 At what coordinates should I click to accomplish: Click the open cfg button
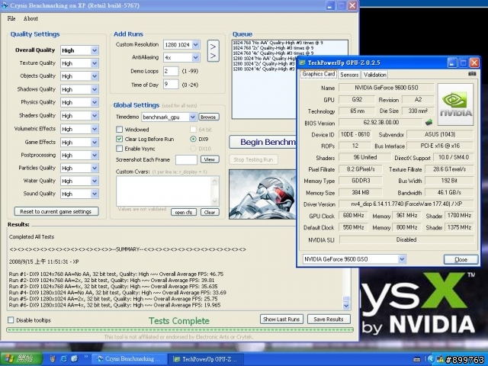(x=184, y=212)
